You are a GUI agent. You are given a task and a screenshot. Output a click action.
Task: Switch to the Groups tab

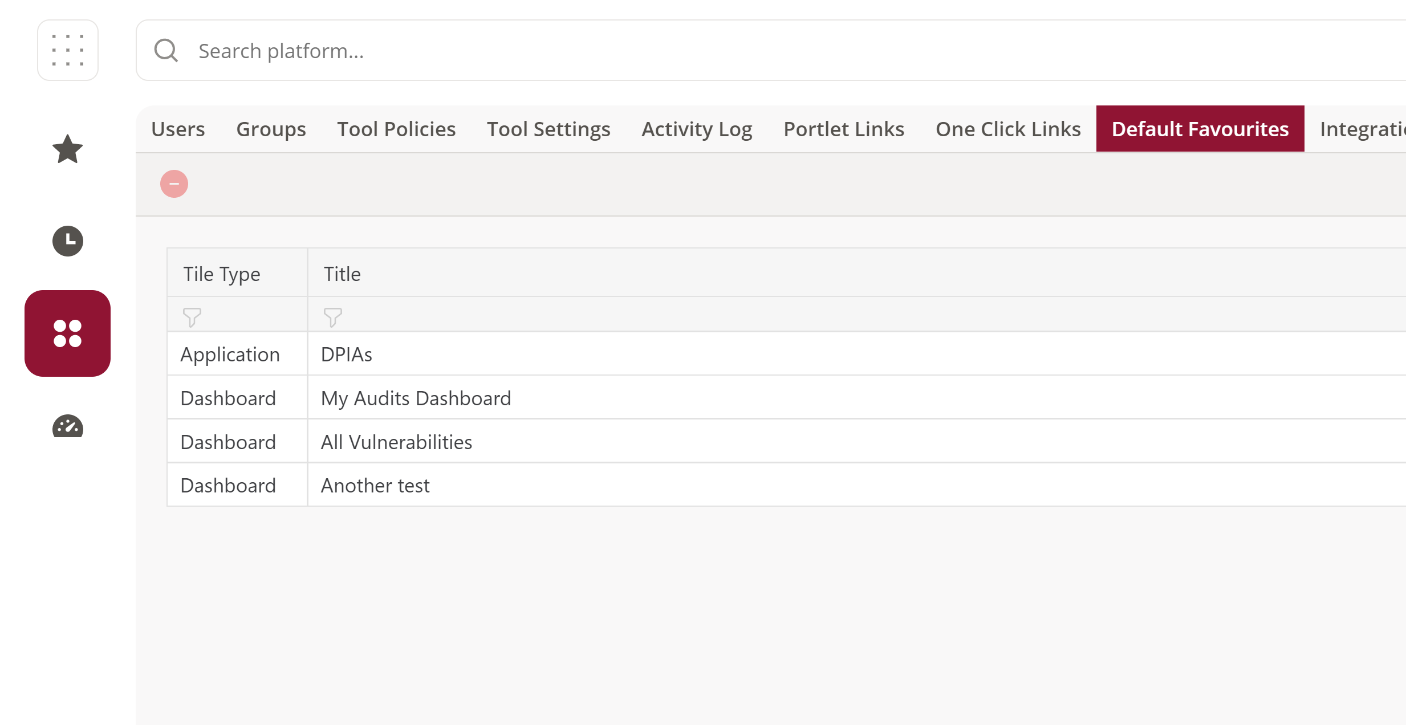pos(271,129)
